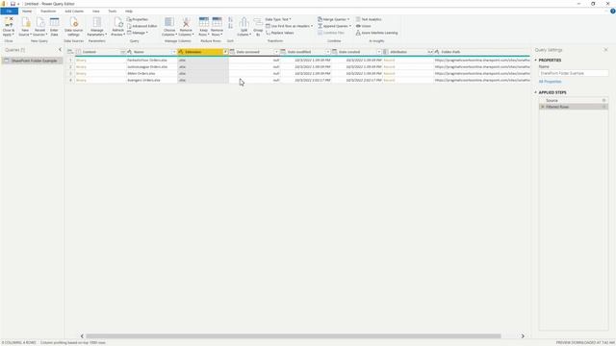
Task: Click Azure Machine Learning
Action: click(x=376, y=33)
